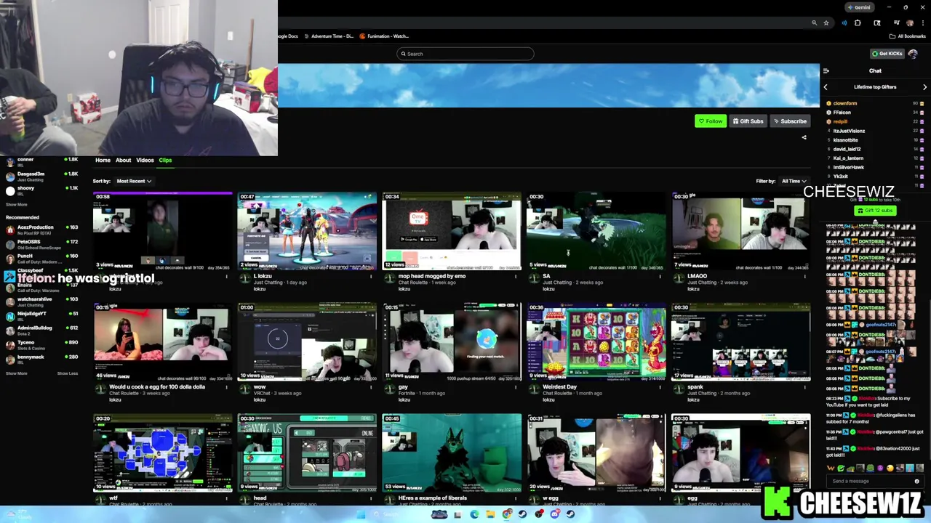
Task: Open the shoovy channel in the sidebar
Action: point(41,190)
